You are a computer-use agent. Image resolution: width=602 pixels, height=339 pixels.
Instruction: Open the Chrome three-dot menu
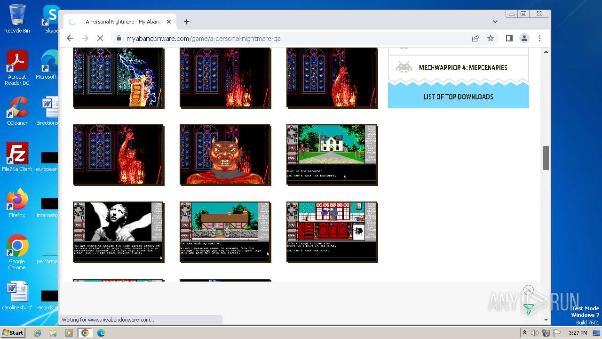pos(539,38)
